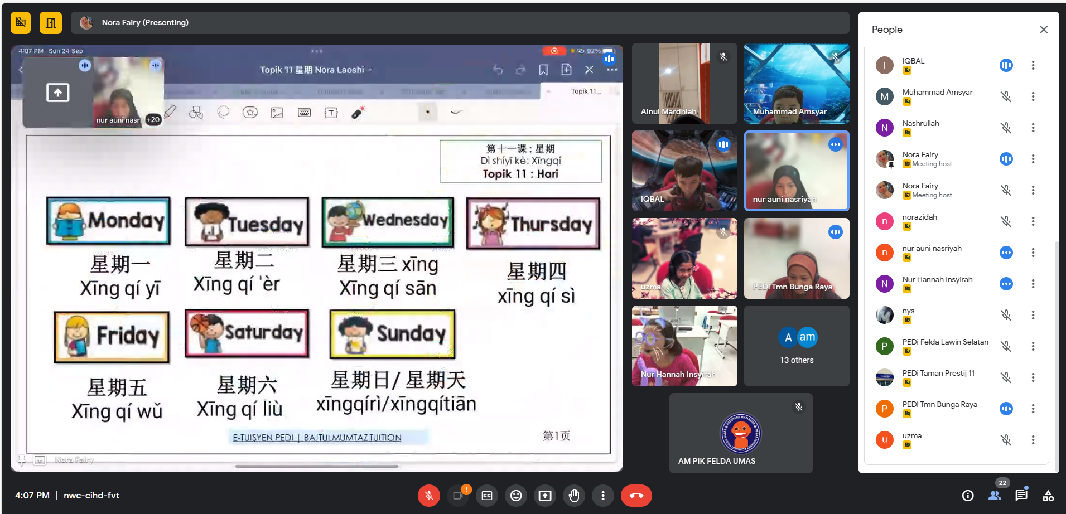This screenshot has width=1066, height=514.
Task: Close the People side panel
Action: [x=1044, y=30]
